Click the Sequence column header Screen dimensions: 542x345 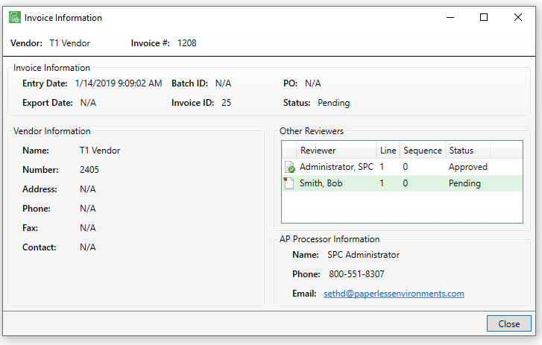pyautogui.click(x=423, y=151)
